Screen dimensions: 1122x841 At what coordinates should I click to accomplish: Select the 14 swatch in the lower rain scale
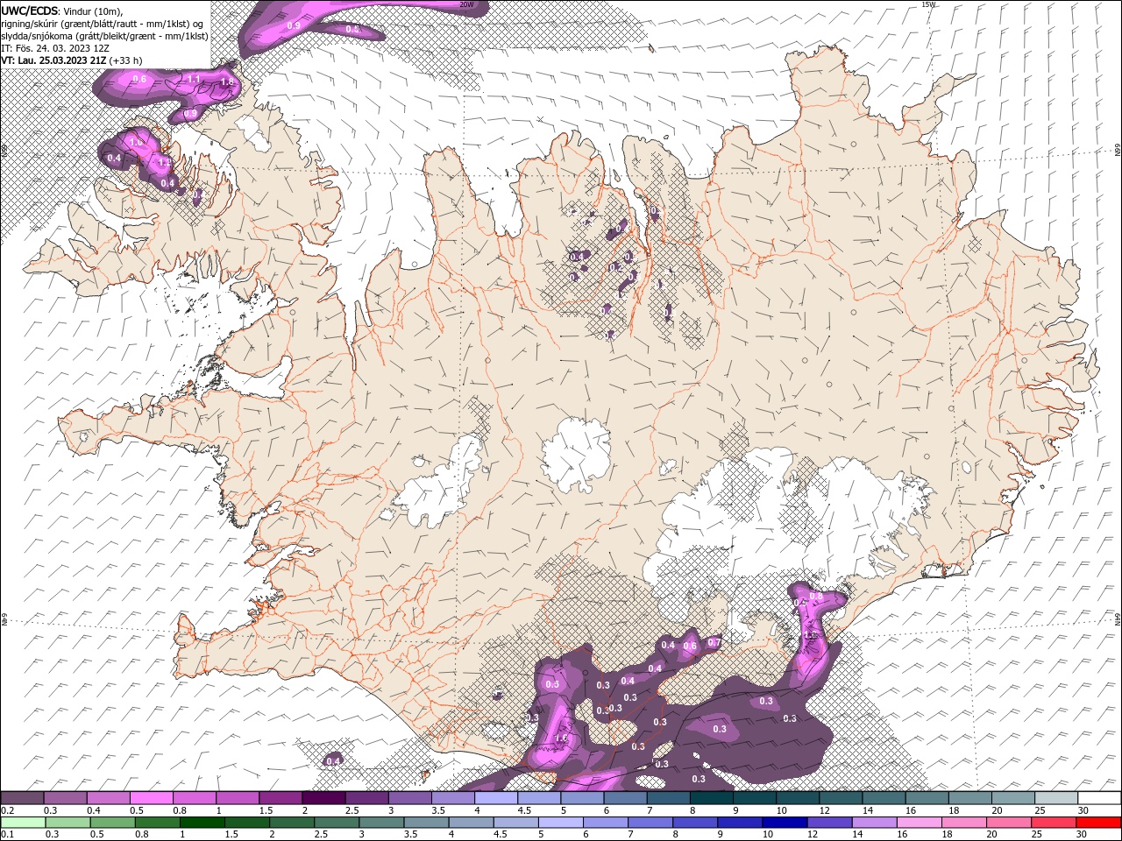coord(874,822)
